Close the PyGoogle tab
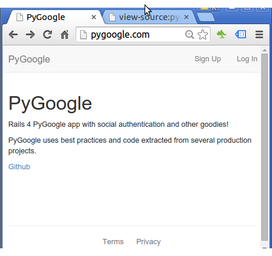This screenshot has height=256, width=272. coord(94,17)
